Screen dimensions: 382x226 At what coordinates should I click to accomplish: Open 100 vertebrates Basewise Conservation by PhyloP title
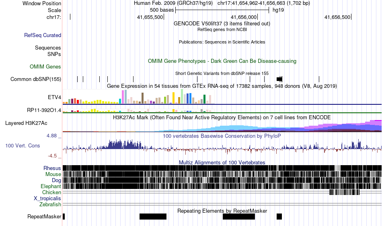point(222,136)
